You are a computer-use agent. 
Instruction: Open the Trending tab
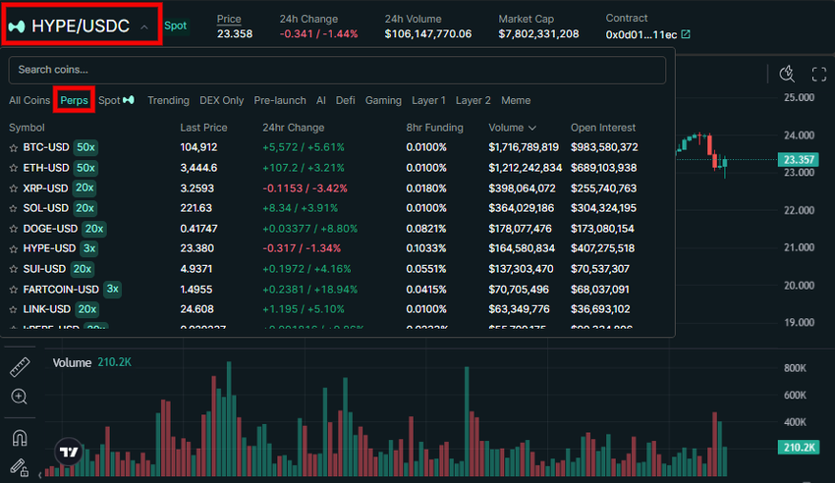[168, 100]
